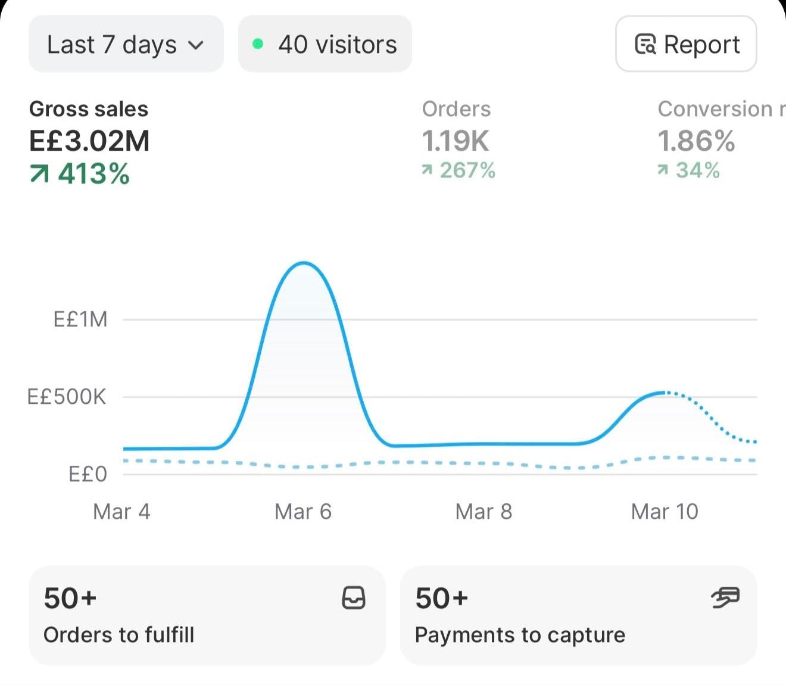This screenshot has height=685, width=786.
Task: Click the chevron next to Last 7 days
Action: (196, 45)
